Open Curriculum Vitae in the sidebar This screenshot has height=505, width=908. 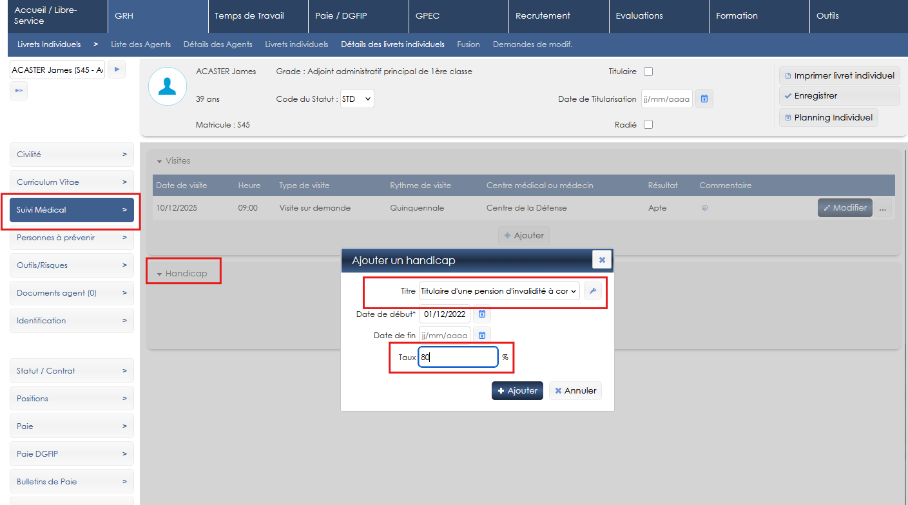tap(72, 182)
